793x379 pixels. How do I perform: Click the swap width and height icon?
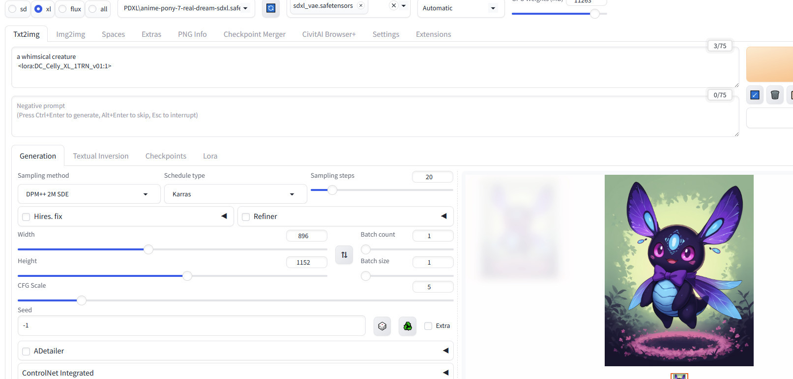[x=344, y=255]
